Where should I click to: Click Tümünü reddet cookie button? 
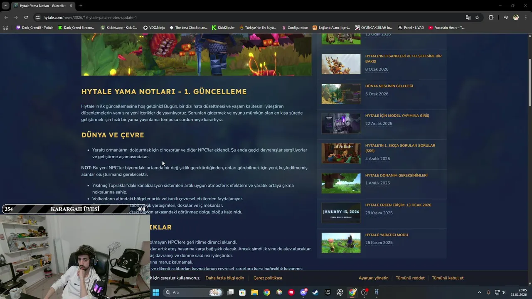[410, 278]
